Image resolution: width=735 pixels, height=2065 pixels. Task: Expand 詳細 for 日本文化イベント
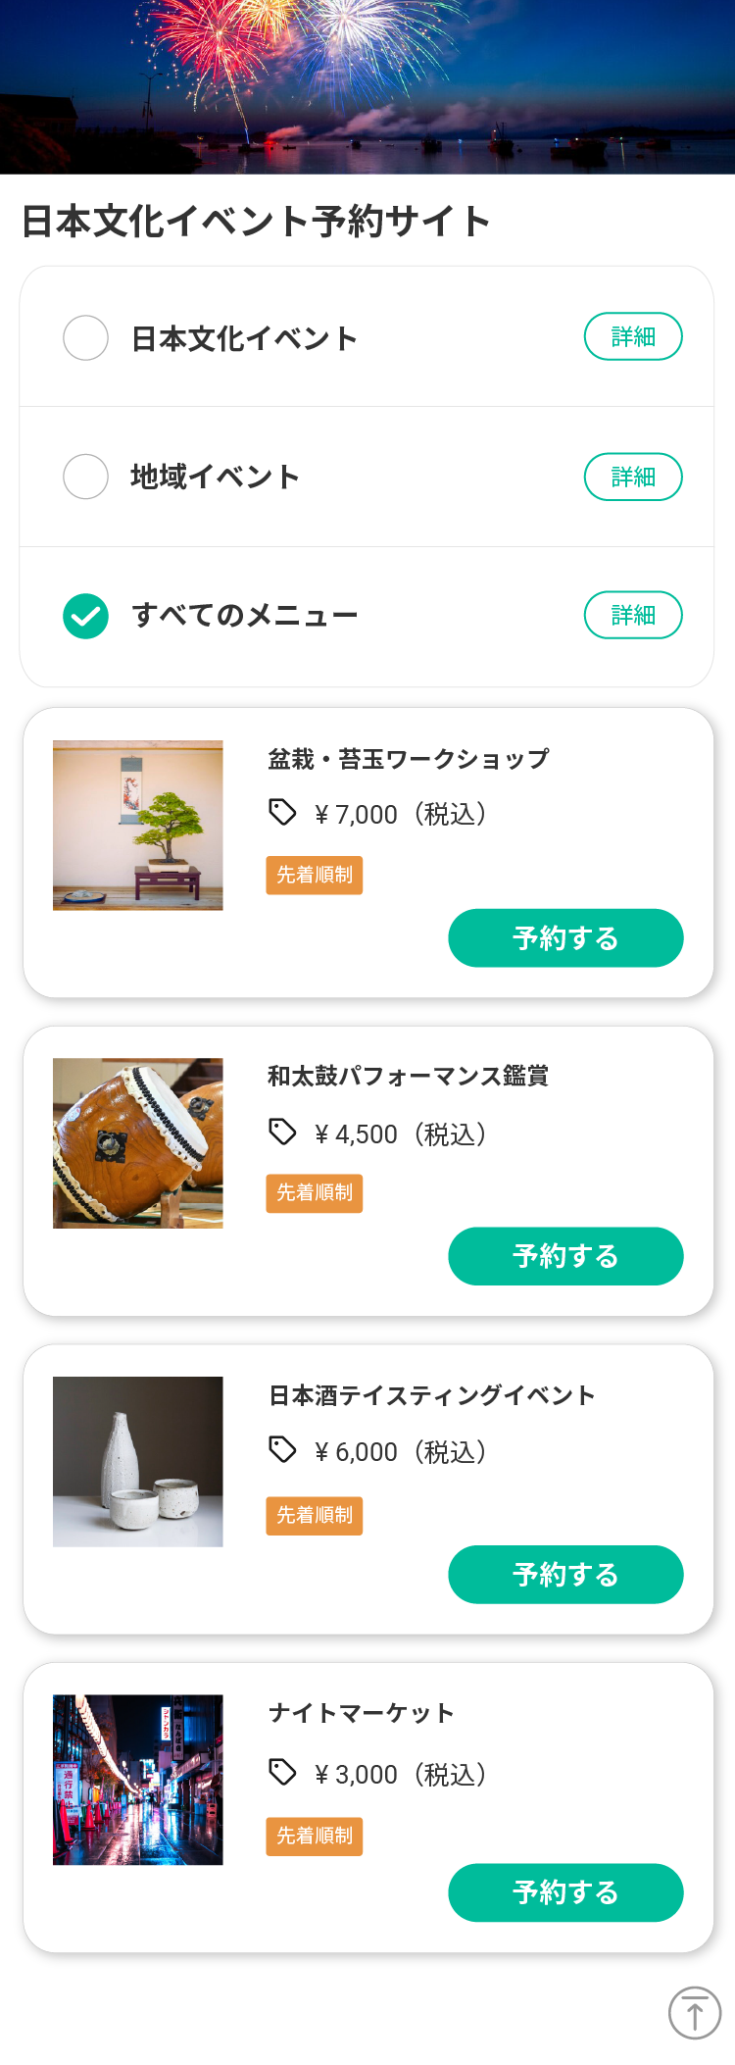633,336
